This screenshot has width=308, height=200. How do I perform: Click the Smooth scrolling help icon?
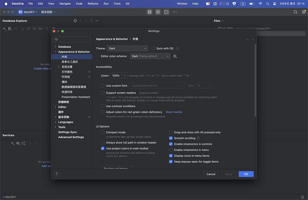click(198, 138)
